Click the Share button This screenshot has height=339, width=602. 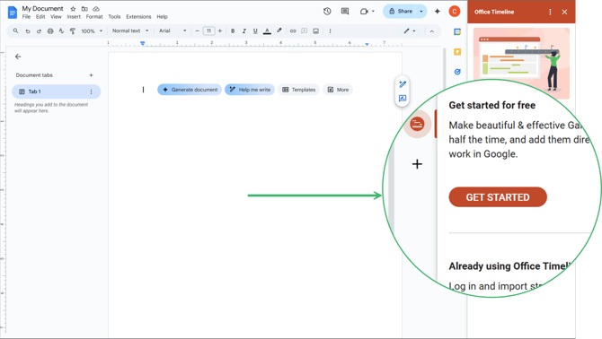pos(401,12)
